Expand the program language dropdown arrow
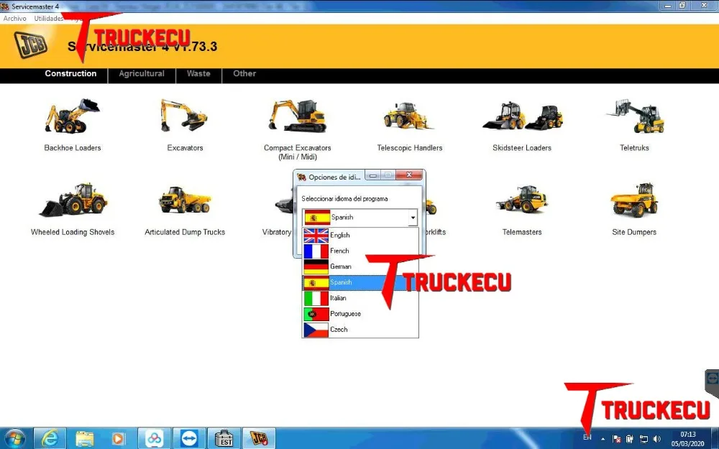The image size is (719, 449). click(x=413, y=218)
